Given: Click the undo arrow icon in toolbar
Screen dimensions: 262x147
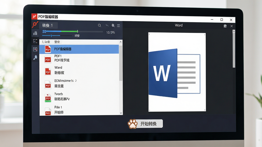Looking at the screenshot, I should click(x=107, y=25).
